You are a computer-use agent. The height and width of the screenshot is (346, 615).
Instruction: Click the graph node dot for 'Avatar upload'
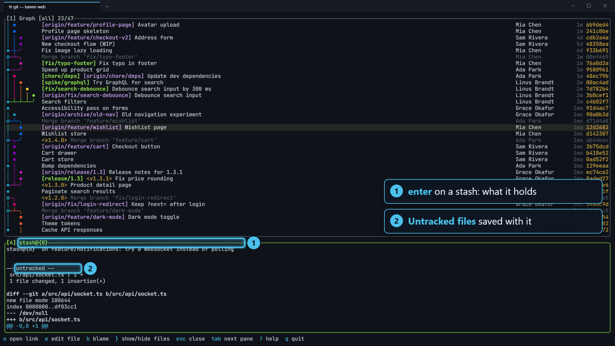(14, 25)
